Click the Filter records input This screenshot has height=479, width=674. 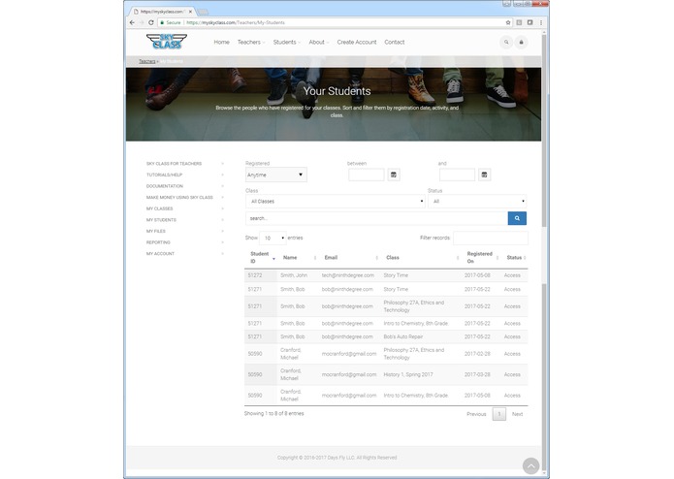[491, 238]
